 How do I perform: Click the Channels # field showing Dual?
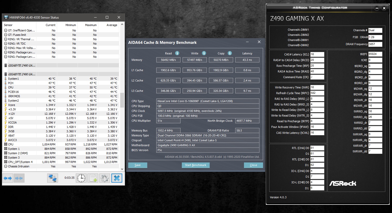coord(375,30)
